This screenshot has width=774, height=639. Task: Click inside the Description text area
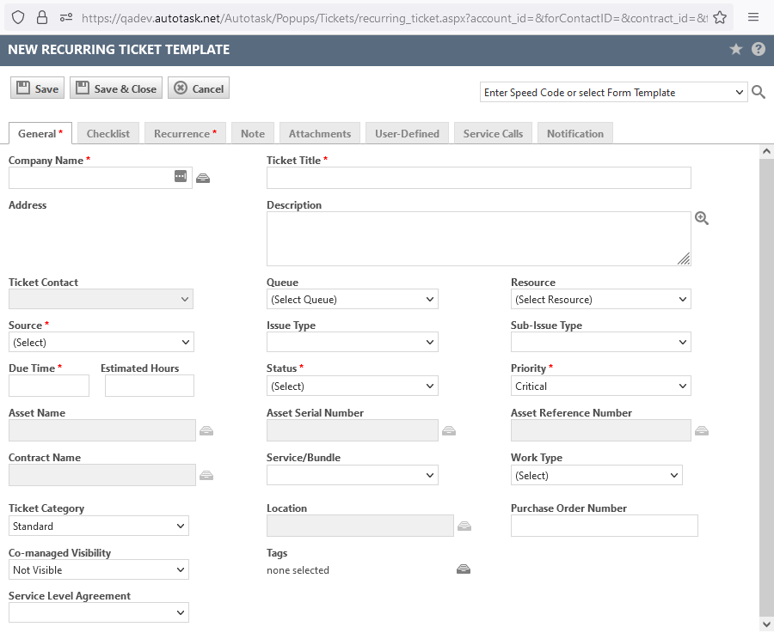[x=479, y=239]
